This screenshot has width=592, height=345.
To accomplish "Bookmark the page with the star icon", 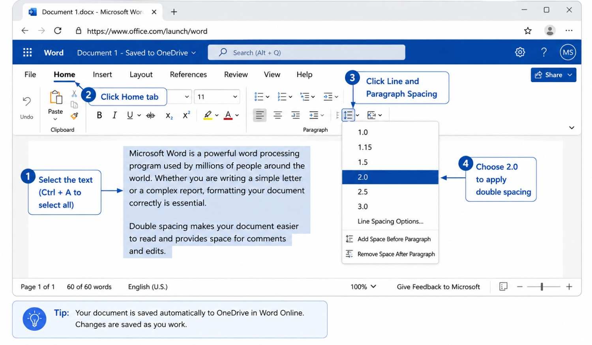I will point(528,31).
